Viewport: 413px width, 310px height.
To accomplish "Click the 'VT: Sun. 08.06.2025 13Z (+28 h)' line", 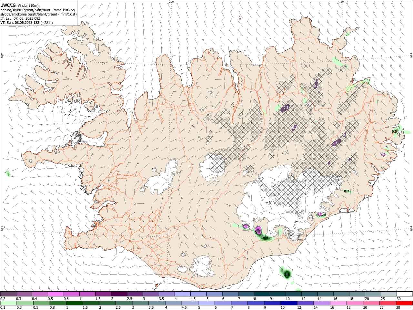I will pyautogui.click(x=26, y=23).
